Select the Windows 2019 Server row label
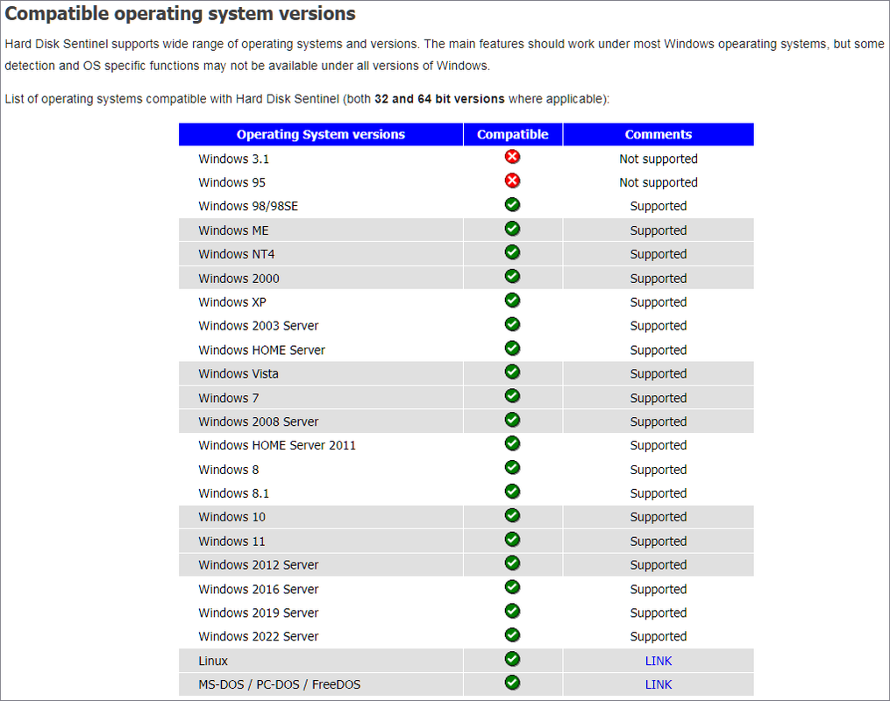 259,613
